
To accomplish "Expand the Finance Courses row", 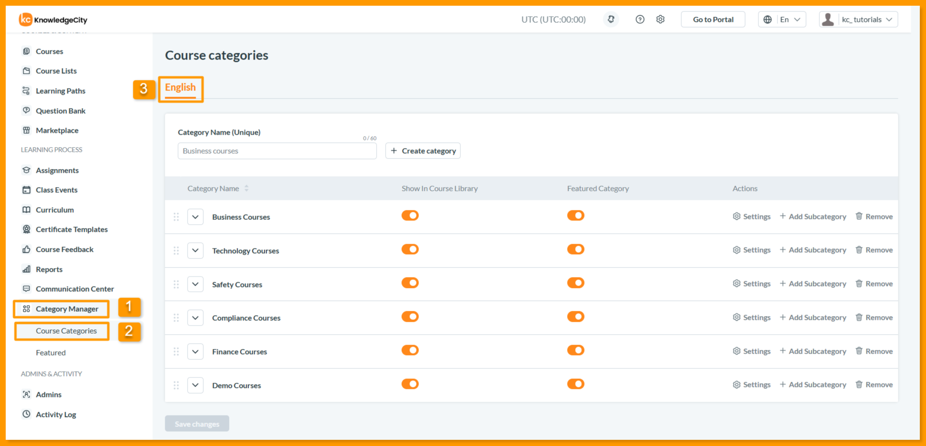I will click(x=195, y=351).
